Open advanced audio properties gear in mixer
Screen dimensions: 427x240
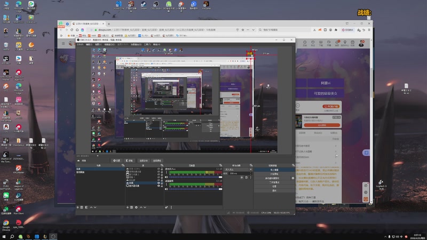tap(167, 207)
